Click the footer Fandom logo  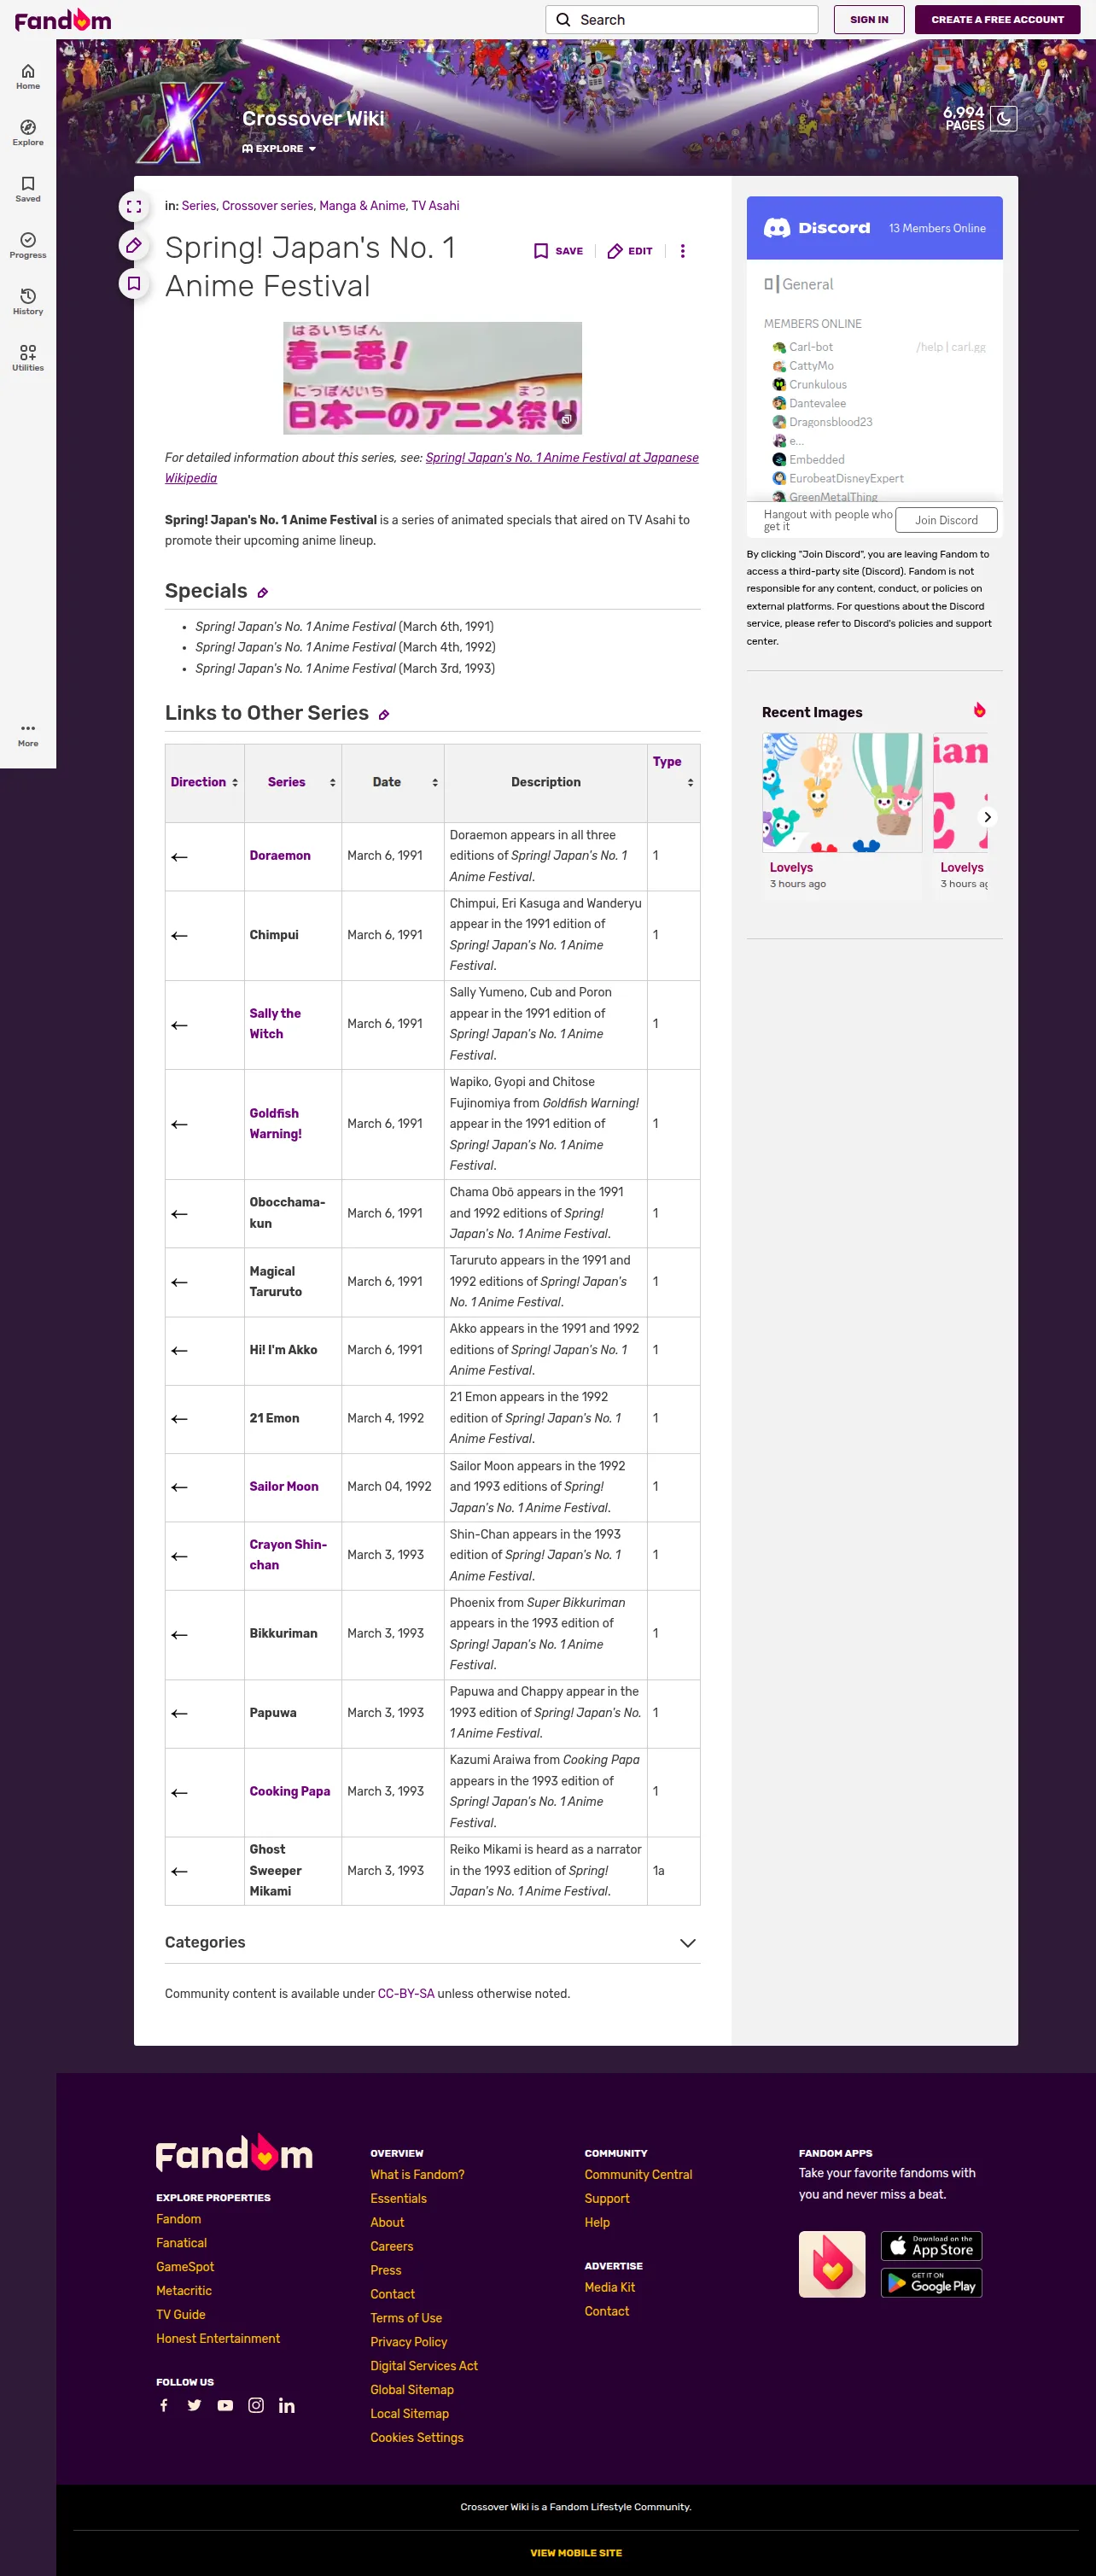click(x=234, y=2153)
